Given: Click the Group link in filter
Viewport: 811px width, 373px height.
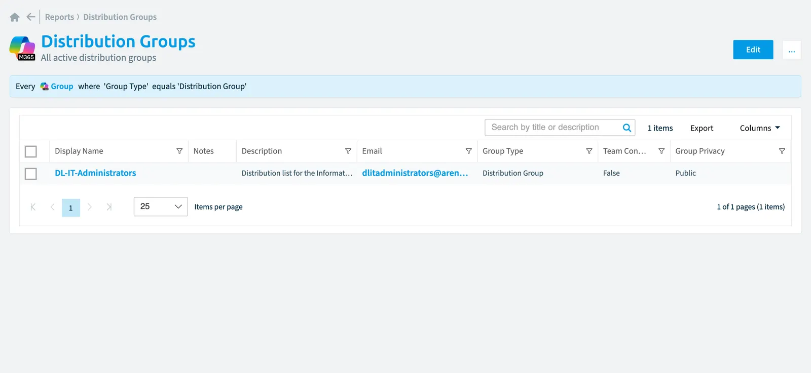Looking at the screenshot, I should click(x=62, y=87).
